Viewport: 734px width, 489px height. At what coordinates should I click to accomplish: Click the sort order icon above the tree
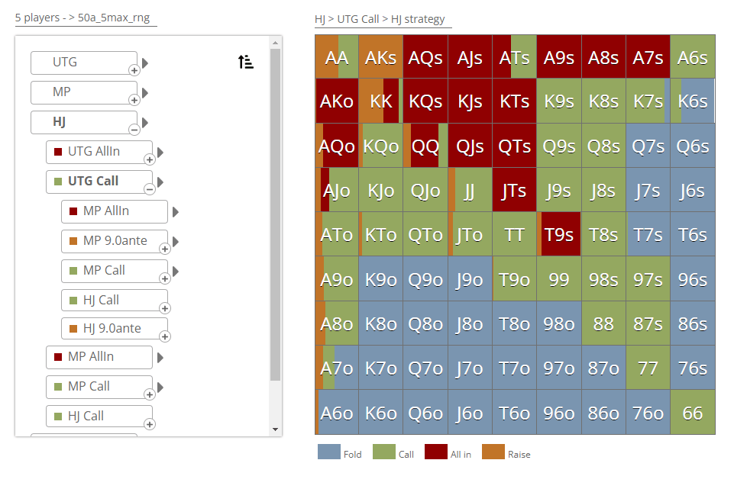(246, 63)
